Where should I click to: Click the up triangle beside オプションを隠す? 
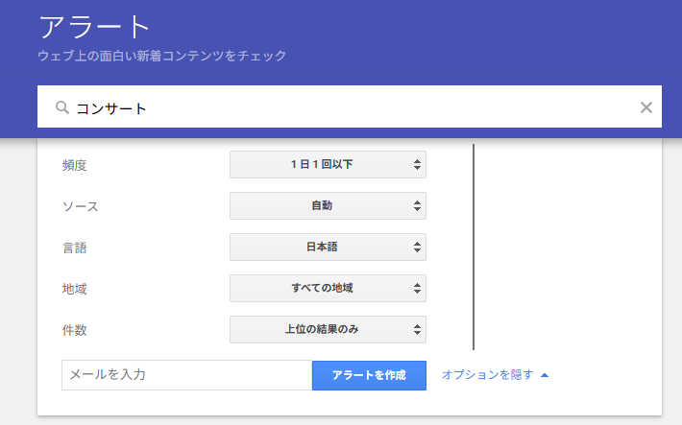(x=545, y=375)
